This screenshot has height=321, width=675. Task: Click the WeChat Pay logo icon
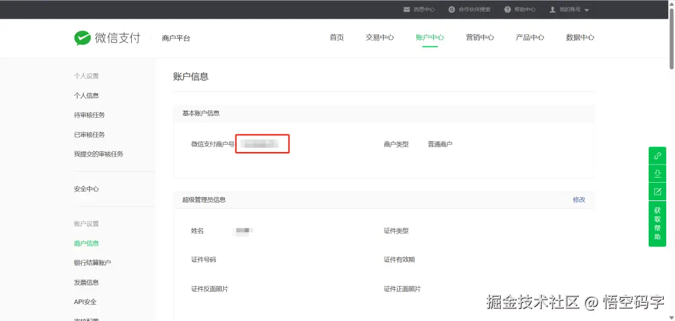pyautogui.click(x=82, y=38)
